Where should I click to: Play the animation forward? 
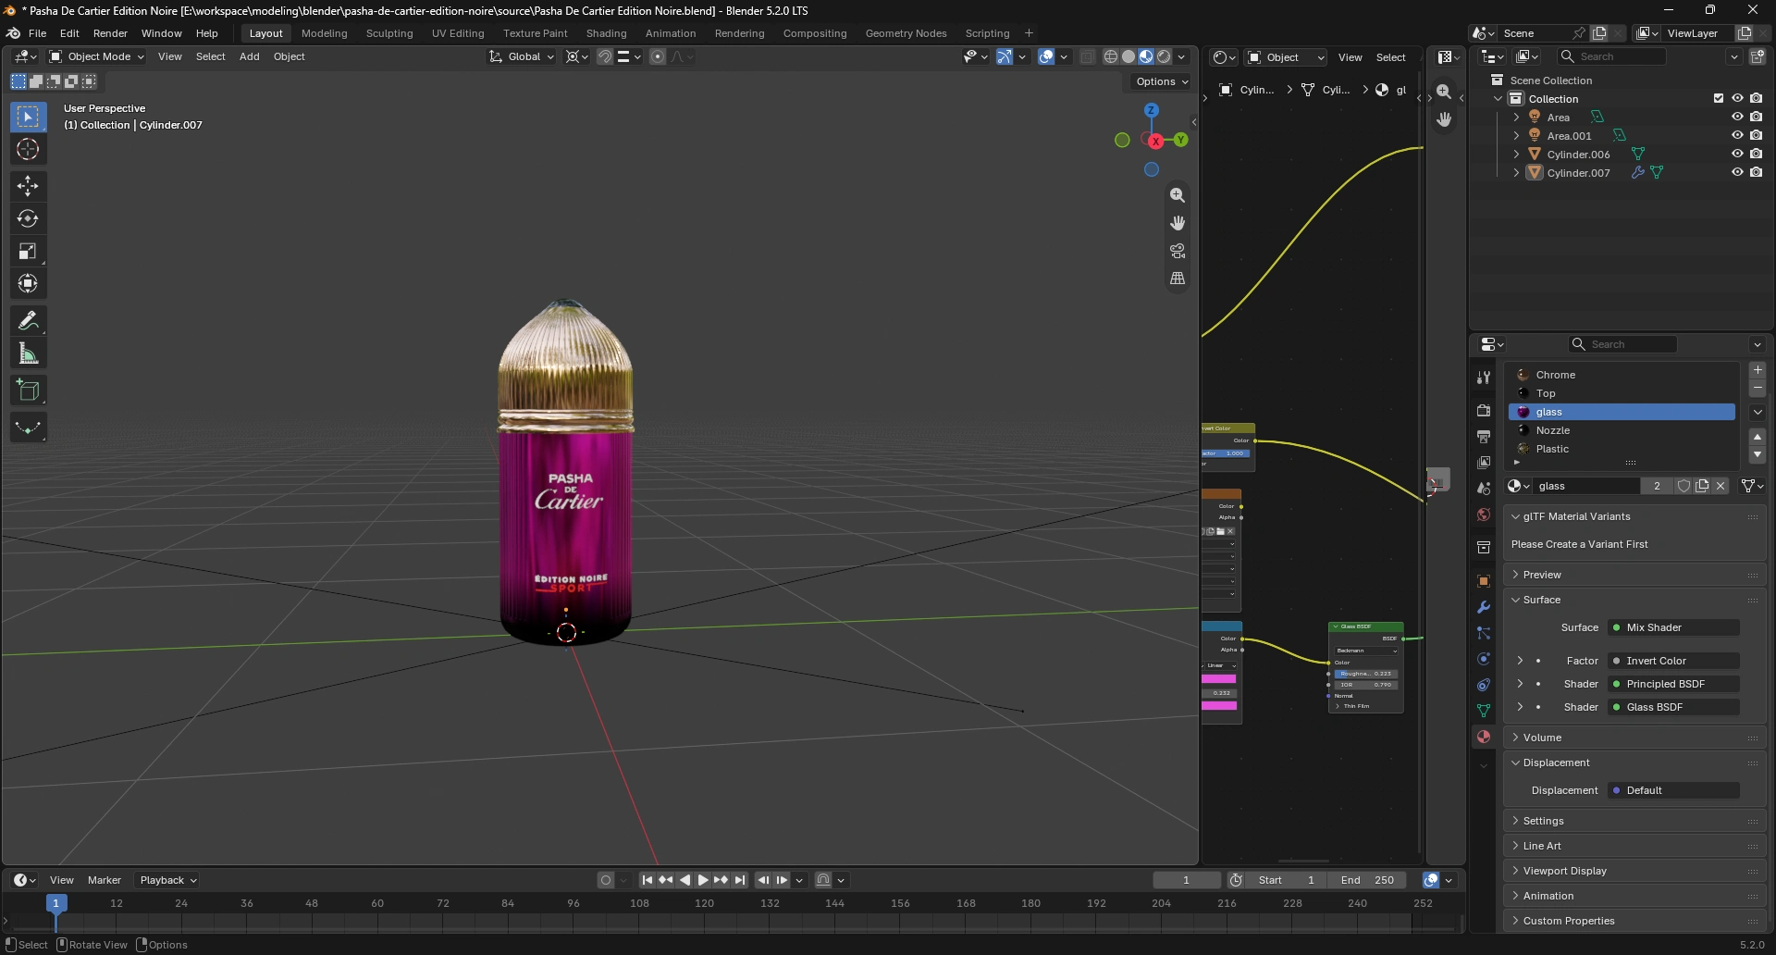click(703, 880)
